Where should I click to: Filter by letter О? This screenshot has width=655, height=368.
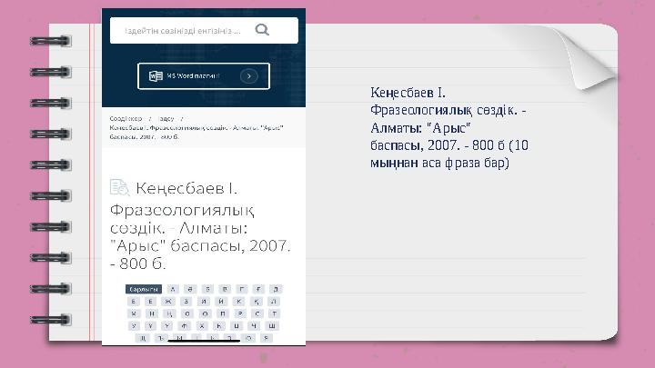[187, 313]
